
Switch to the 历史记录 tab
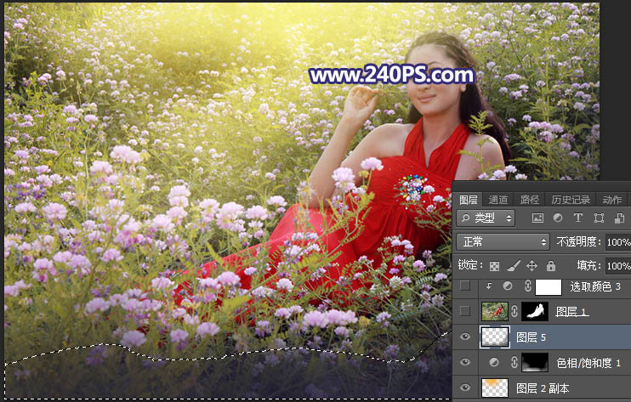570,200
